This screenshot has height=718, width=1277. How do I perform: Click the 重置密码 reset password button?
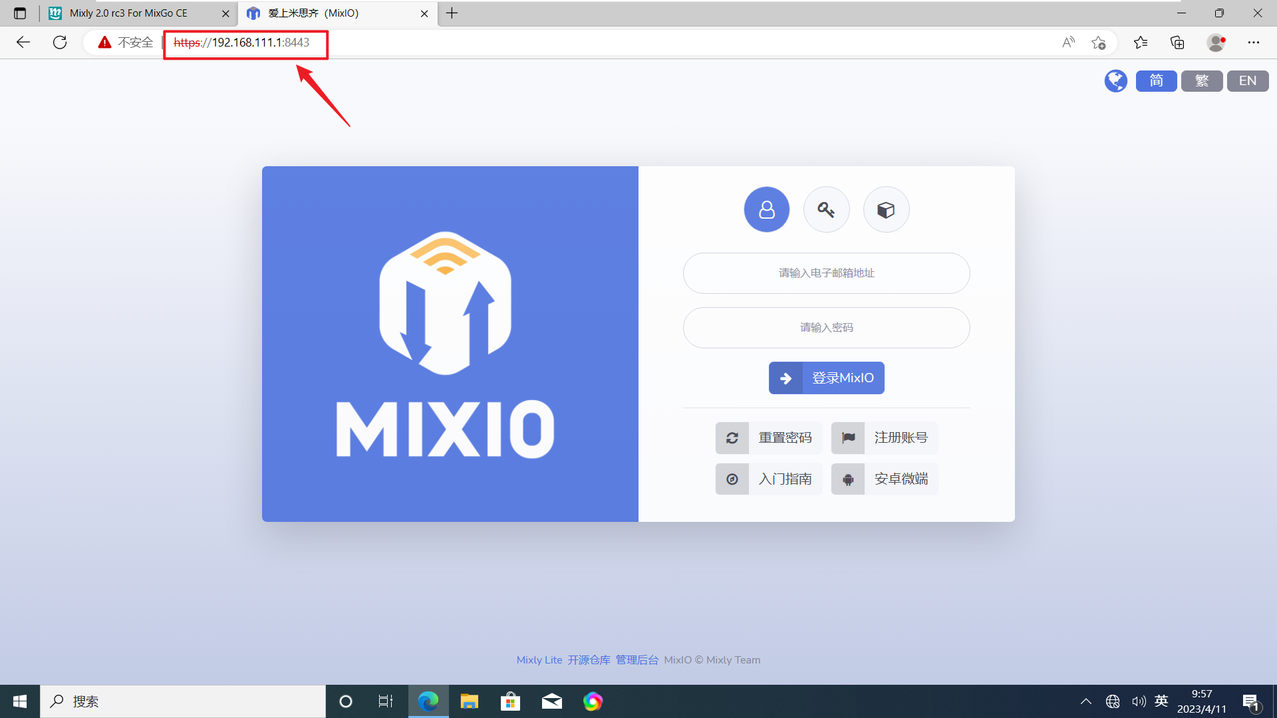click(x=769, y=437)
